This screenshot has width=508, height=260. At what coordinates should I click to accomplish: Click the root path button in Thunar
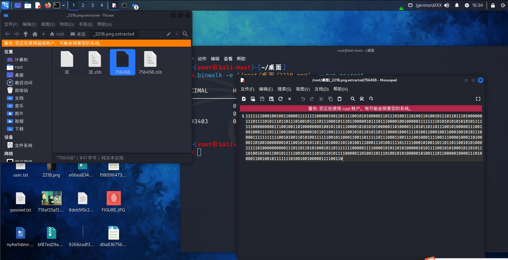pyautogui.click(x=57, y=34)
